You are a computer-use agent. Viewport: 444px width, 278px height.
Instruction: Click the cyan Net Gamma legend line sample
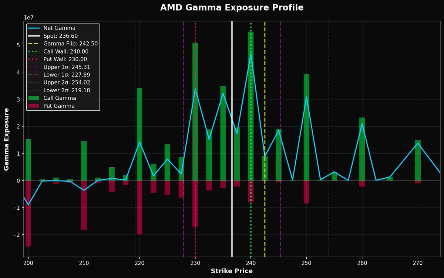tap(34, 28)
